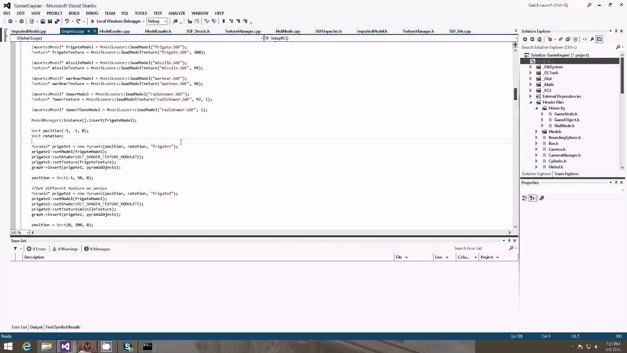This screenshot has height=353, width=627.
Task: Click the Save toolbar icon
Action: tap(49, 21)
